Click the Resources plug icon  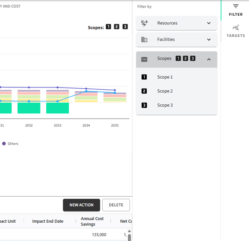coord(144,23)
